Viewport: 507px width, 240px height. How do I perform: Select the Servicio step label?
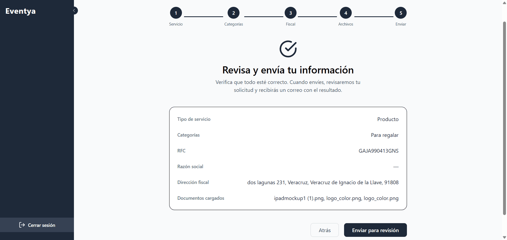click(176, 24)
